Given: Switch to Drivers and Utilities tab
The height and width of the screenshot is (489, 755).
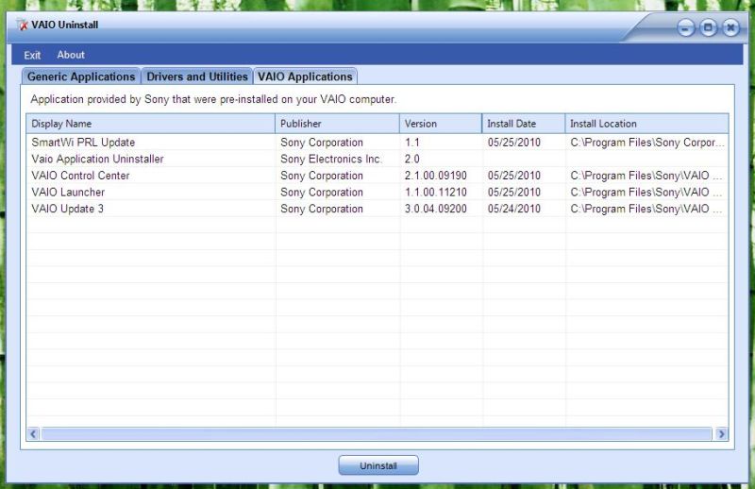Looking at the screenshot, I should (x=197, y=76).
